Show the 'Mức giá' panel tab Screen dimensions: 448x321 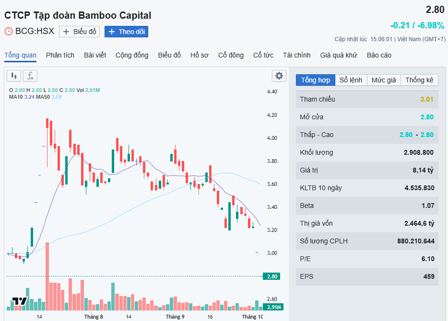(384, 80)
